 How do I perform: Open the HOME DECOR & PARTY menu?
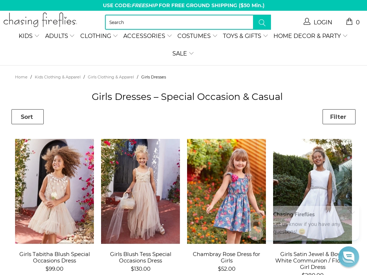(307, 36)
